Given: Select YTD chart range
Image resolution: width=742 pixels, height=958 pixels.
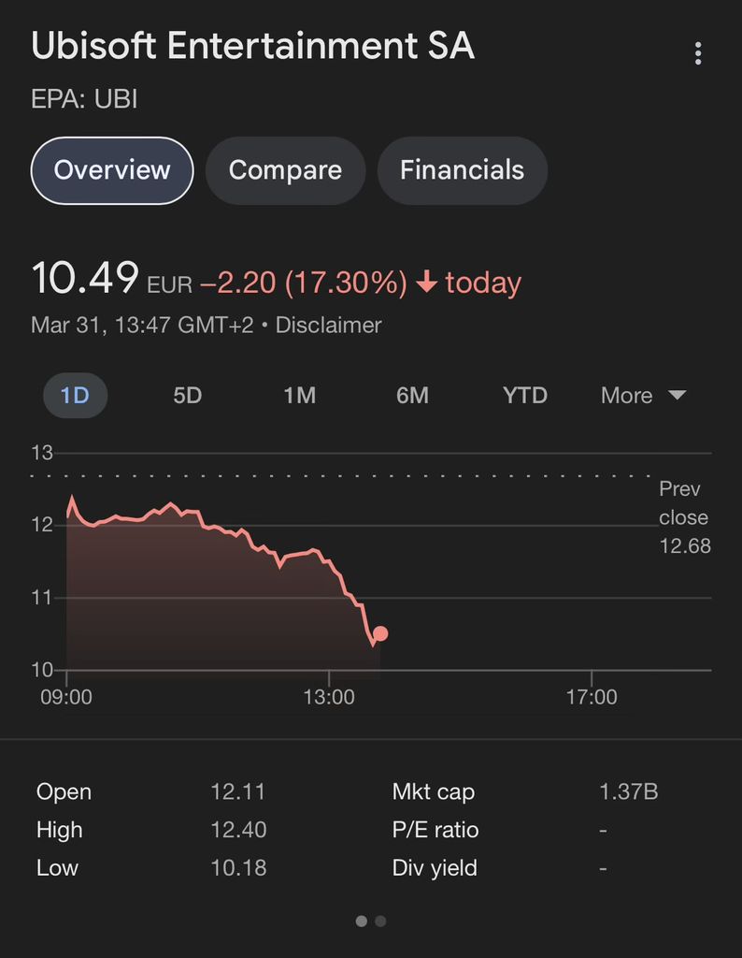Looking at the screenshot, I should [525, 396].
